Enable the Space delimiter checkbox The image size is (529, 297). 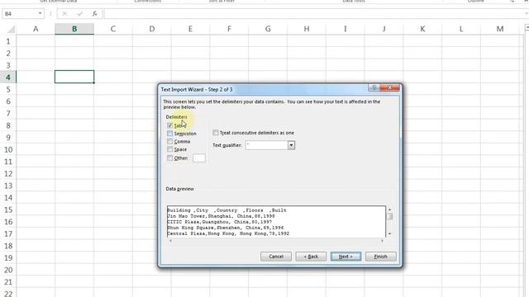(169, 149)
